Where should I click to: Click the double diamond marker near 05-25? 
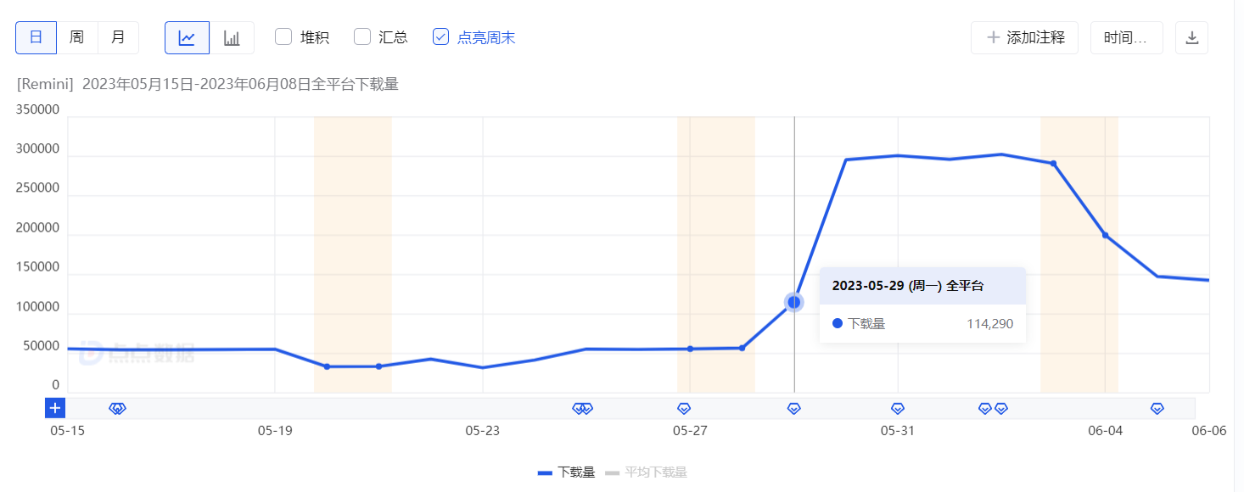(583, 408)
